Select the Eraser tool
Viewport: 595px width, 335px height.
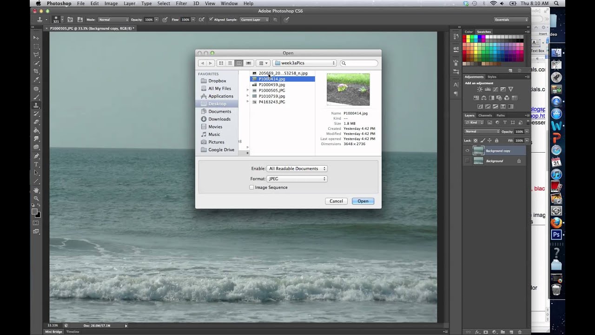click(x=36, y=122)
